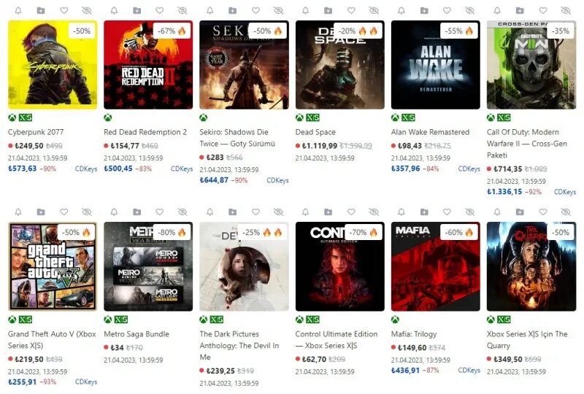Open the CDKeys link under Cyberpunk 2077
Screen dimensions: 584x394
[x=86, y=169]
